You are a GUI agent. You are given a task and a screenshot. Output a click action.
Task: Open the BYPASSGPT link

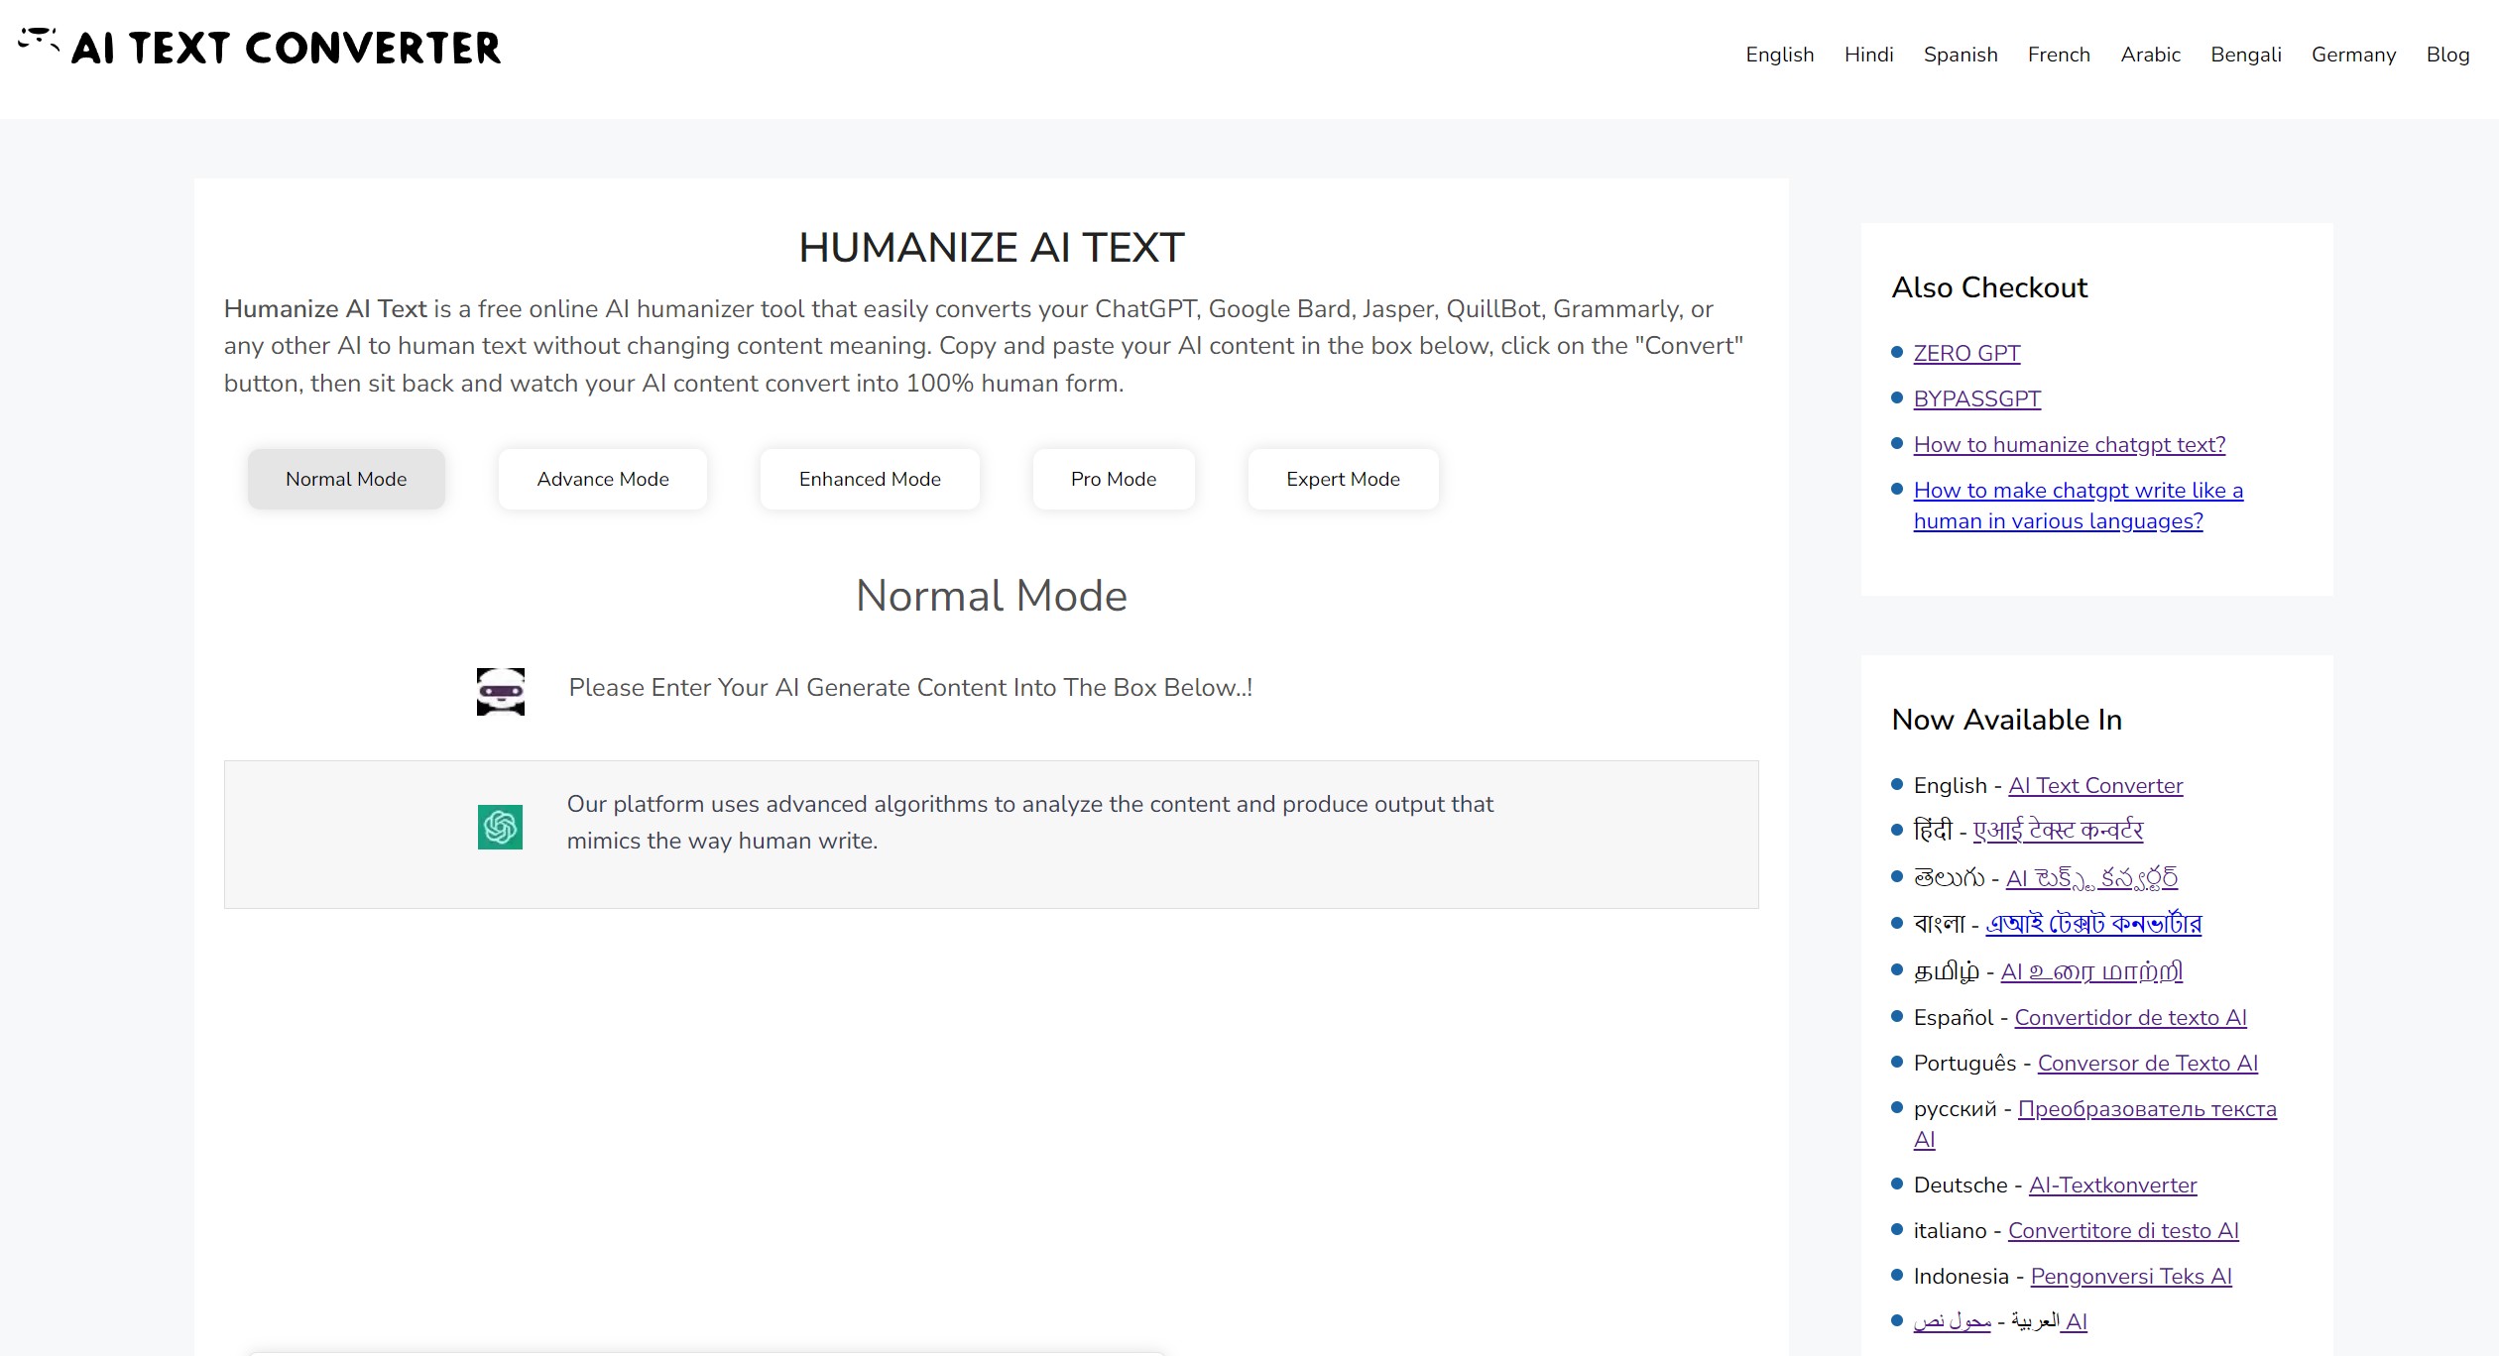point(1976,398)
